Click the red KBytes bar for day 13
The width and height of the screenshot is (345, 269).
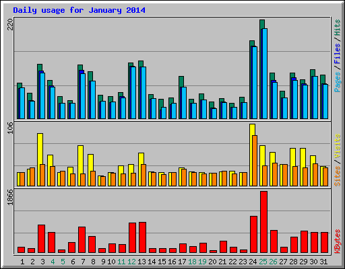tap(142, 237)
